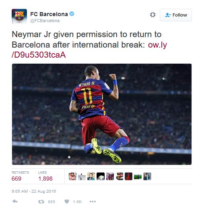View the 669 retweets list
The image size is (204, 212).
point(20,176)
